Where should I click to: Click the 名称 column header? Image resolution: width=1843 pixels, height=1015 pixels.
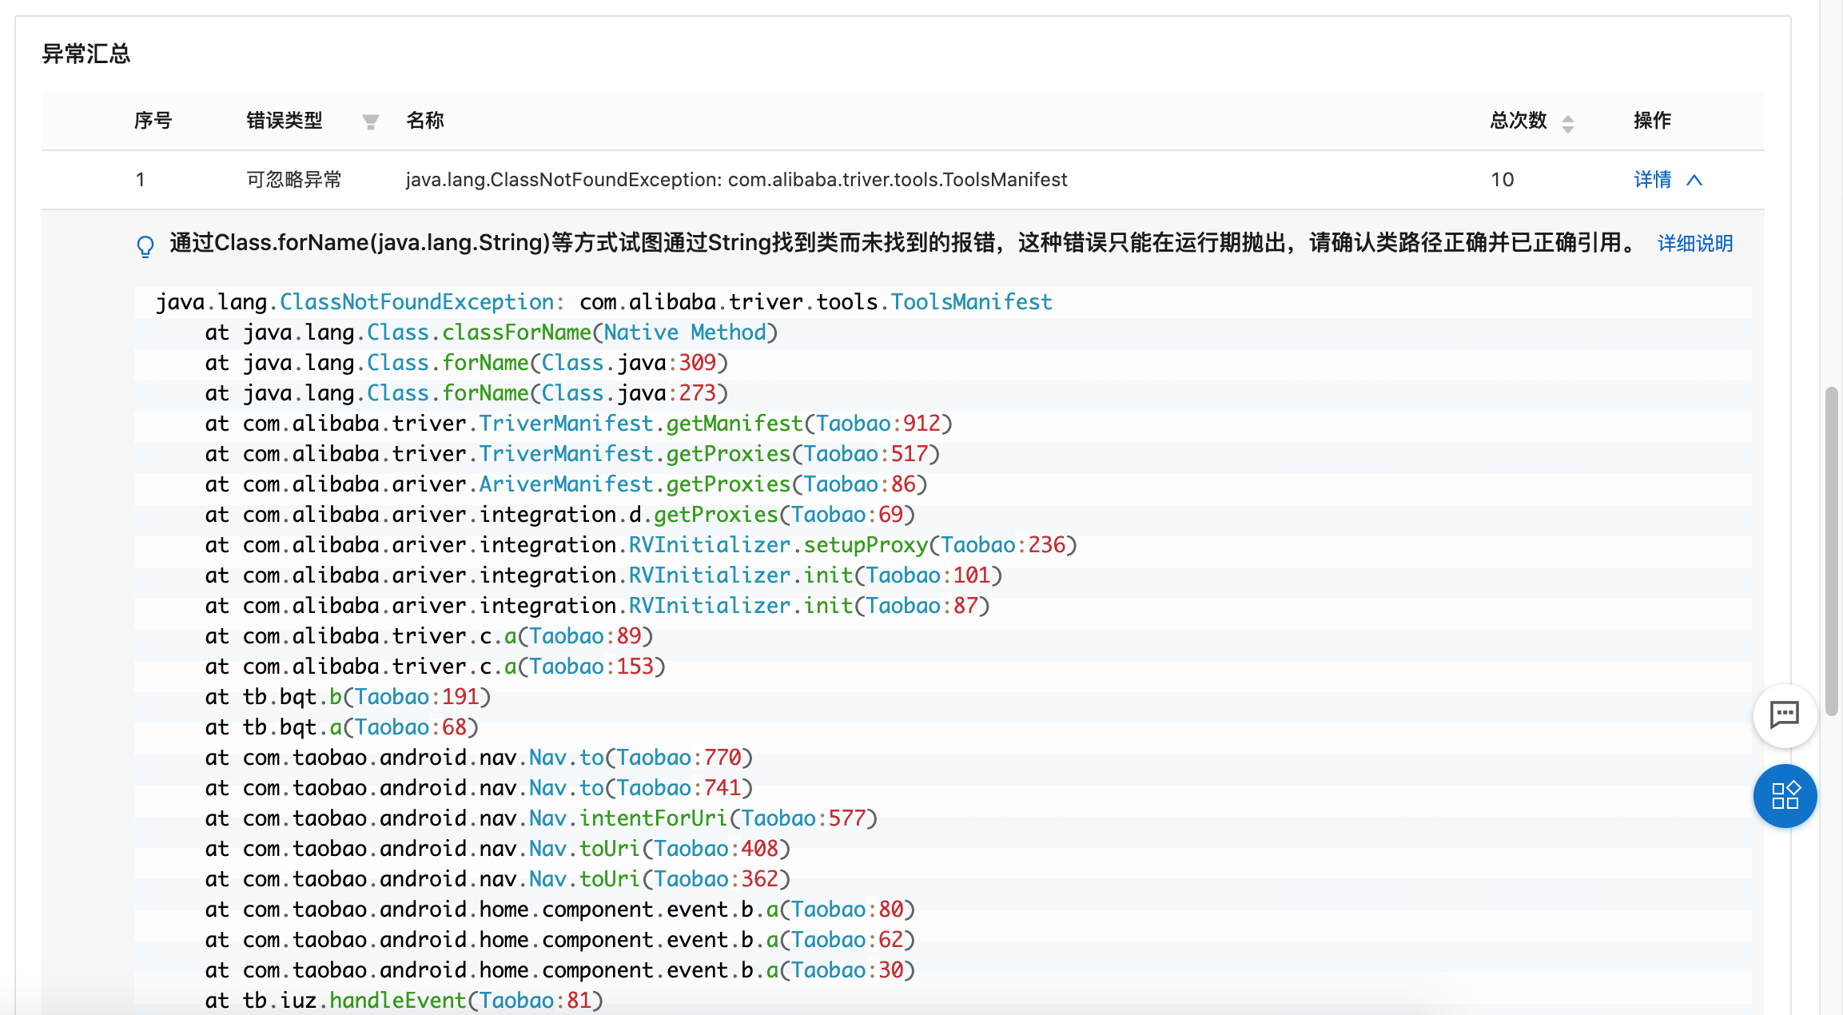coord(424,121)
